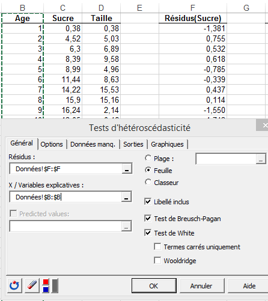Select column F header

(x=193, y=8)
